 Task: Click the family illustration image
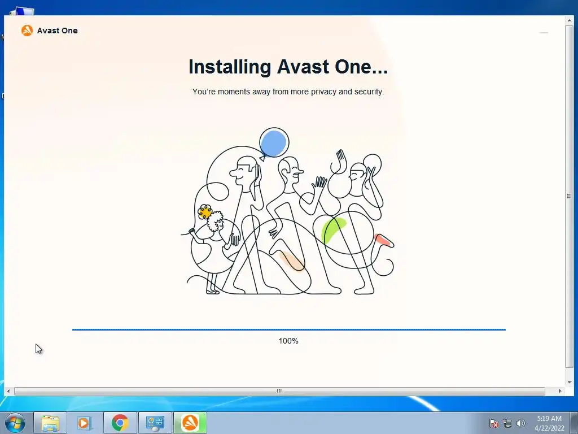coord(287,211)
